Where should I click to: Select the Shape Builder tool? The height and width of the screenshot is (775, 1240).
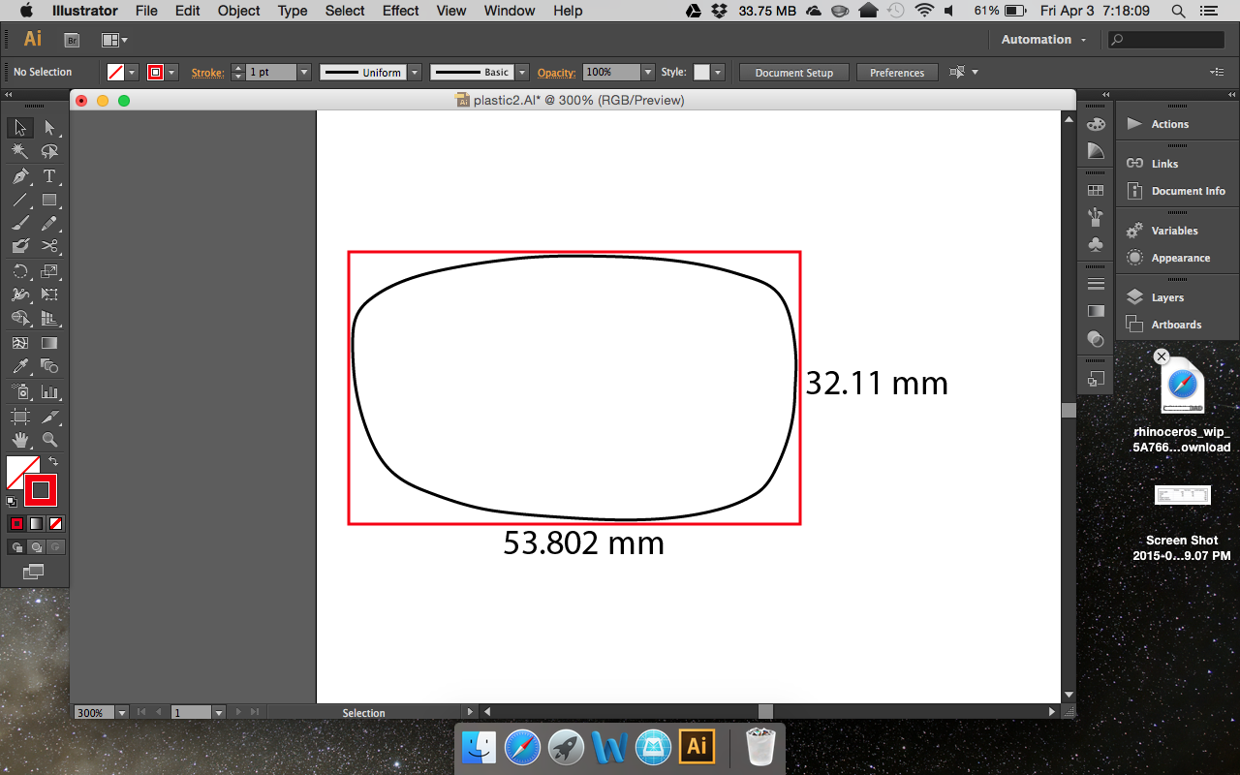[x=19, y=319]
